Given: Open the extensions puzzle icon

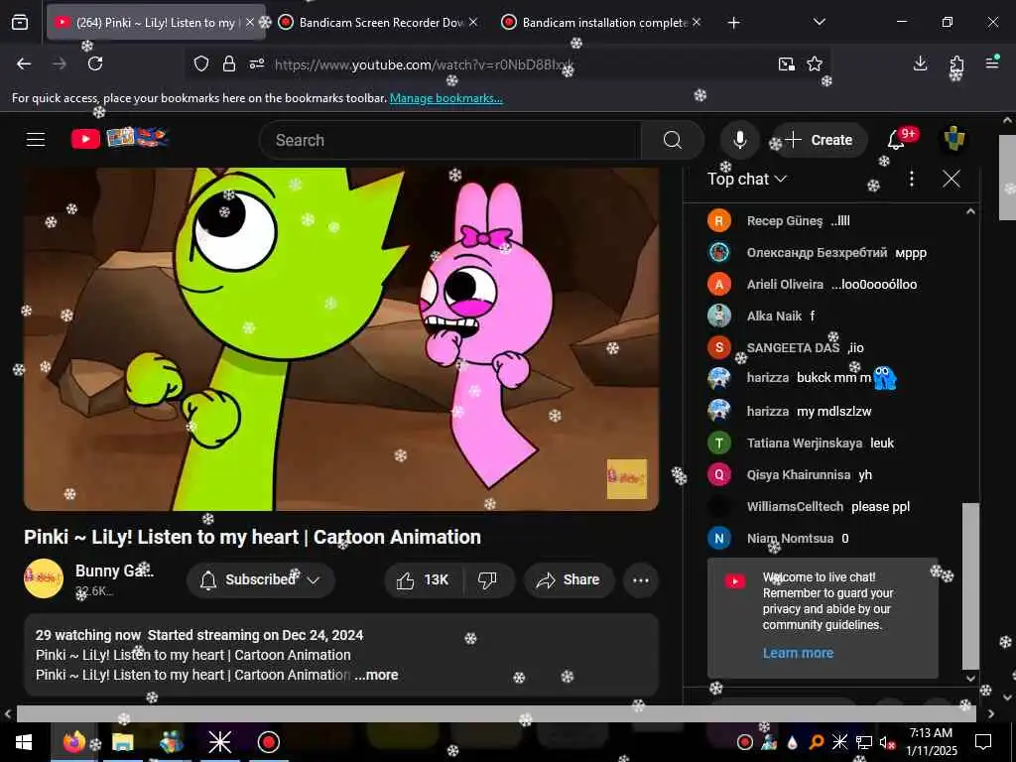Looking at the screenshot, I should (x=956, y=63).
